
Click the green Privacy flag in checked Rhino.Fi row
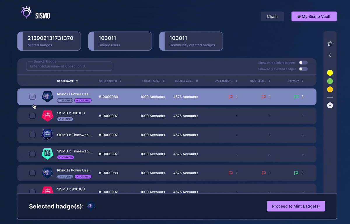point(296,97)
